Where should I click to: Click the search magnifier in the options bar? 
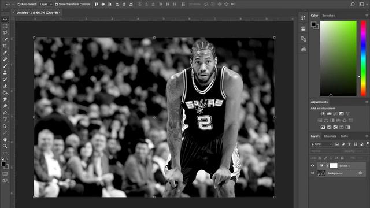(x=353, y=4)
